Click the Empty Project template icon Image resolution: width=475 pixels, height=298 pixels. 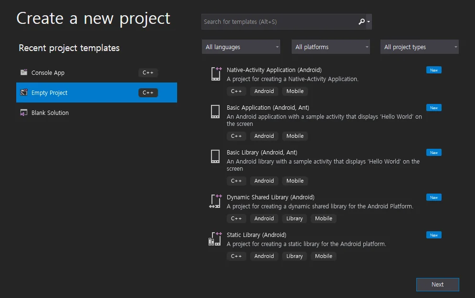[23, 92]
